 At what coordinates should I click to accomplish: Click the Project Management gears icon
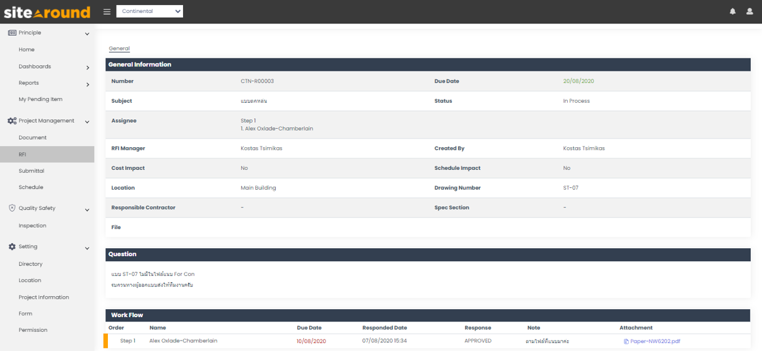(12, 121)
